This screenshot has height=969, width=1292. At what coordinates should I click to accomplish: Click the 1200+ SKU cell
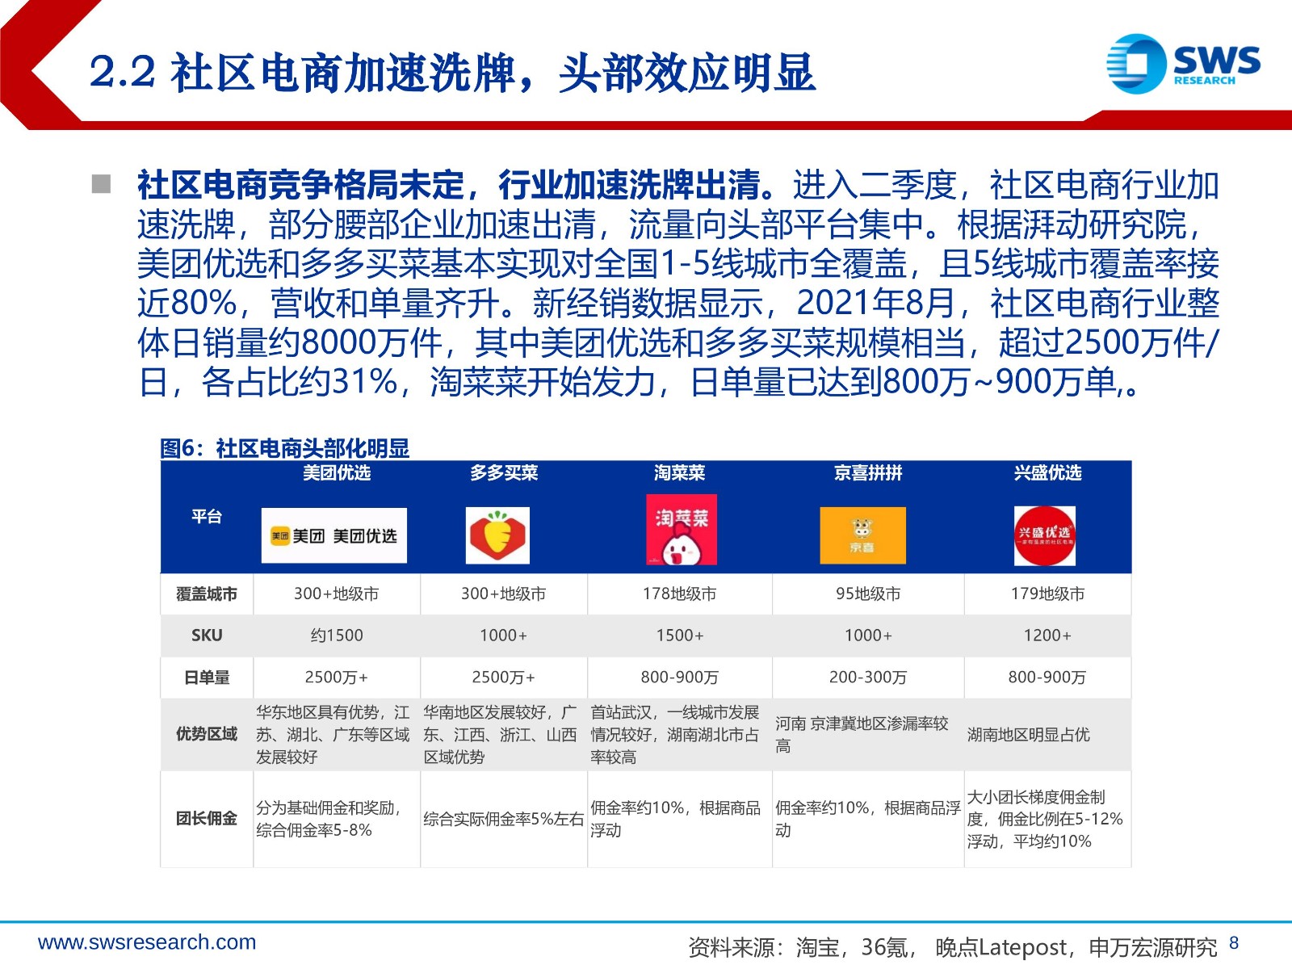[x=1047, y=636]
